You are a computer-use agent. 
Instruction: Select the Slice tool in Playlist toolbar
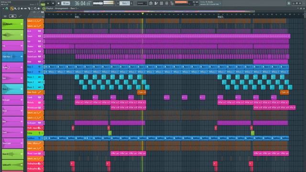click(29, 9)
